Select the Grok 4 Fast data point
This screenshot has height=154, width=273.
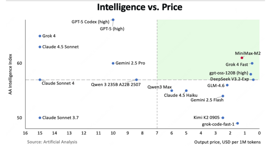tap(252, 63)
